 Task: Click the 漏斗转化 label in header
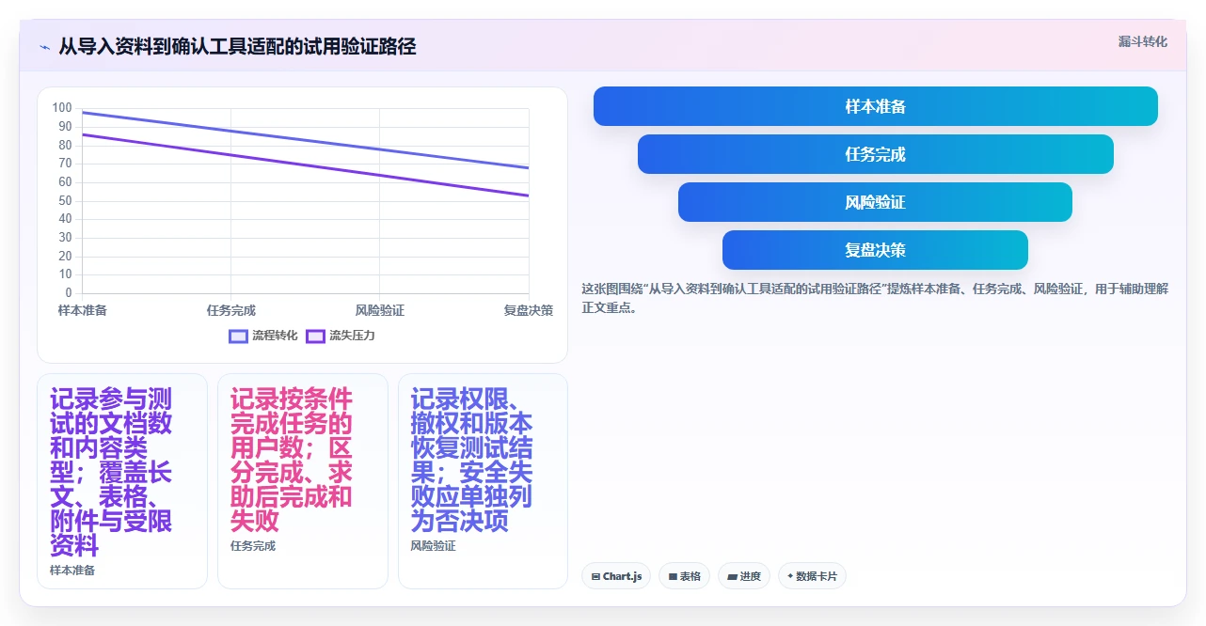point(1142,41)
